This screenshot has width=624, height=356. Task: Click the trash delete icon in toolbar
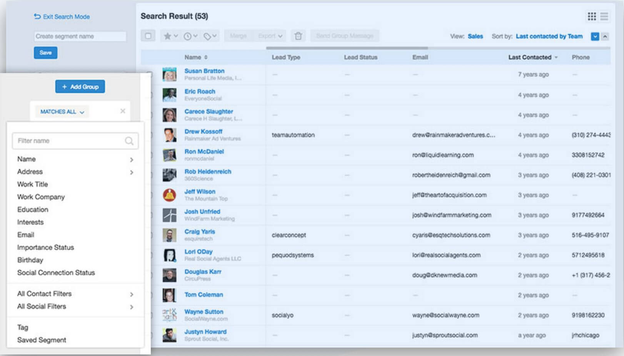point(298,36)
